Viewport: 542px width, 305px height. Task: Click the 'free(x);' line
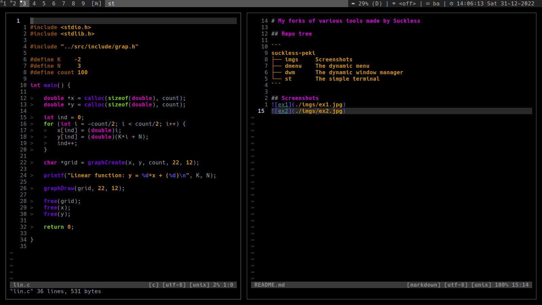point(57,208)
